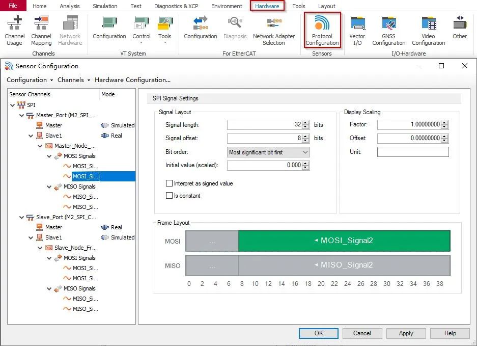Open Channel Mapping tool
Image resolution: width=477 pixels, height=346 pixels.
coord(41,31)
